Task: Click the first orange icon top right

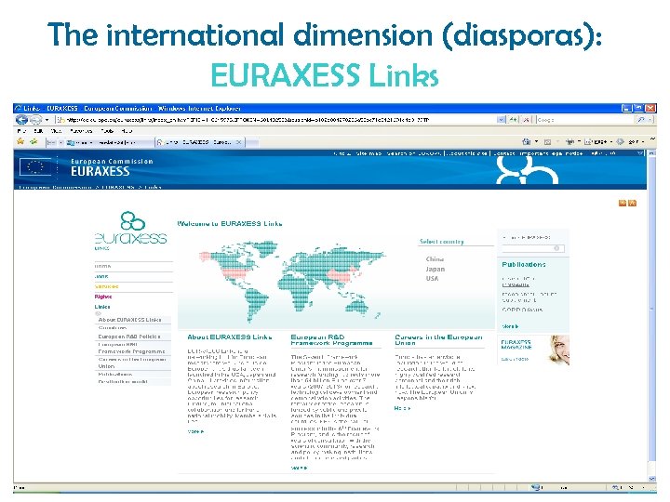Action: click(623, 204)
